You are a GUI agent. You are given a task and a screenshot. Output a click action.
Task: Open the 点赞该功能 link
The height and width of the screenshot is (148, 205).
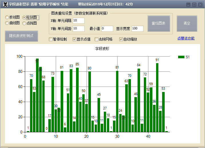(186, 38)
